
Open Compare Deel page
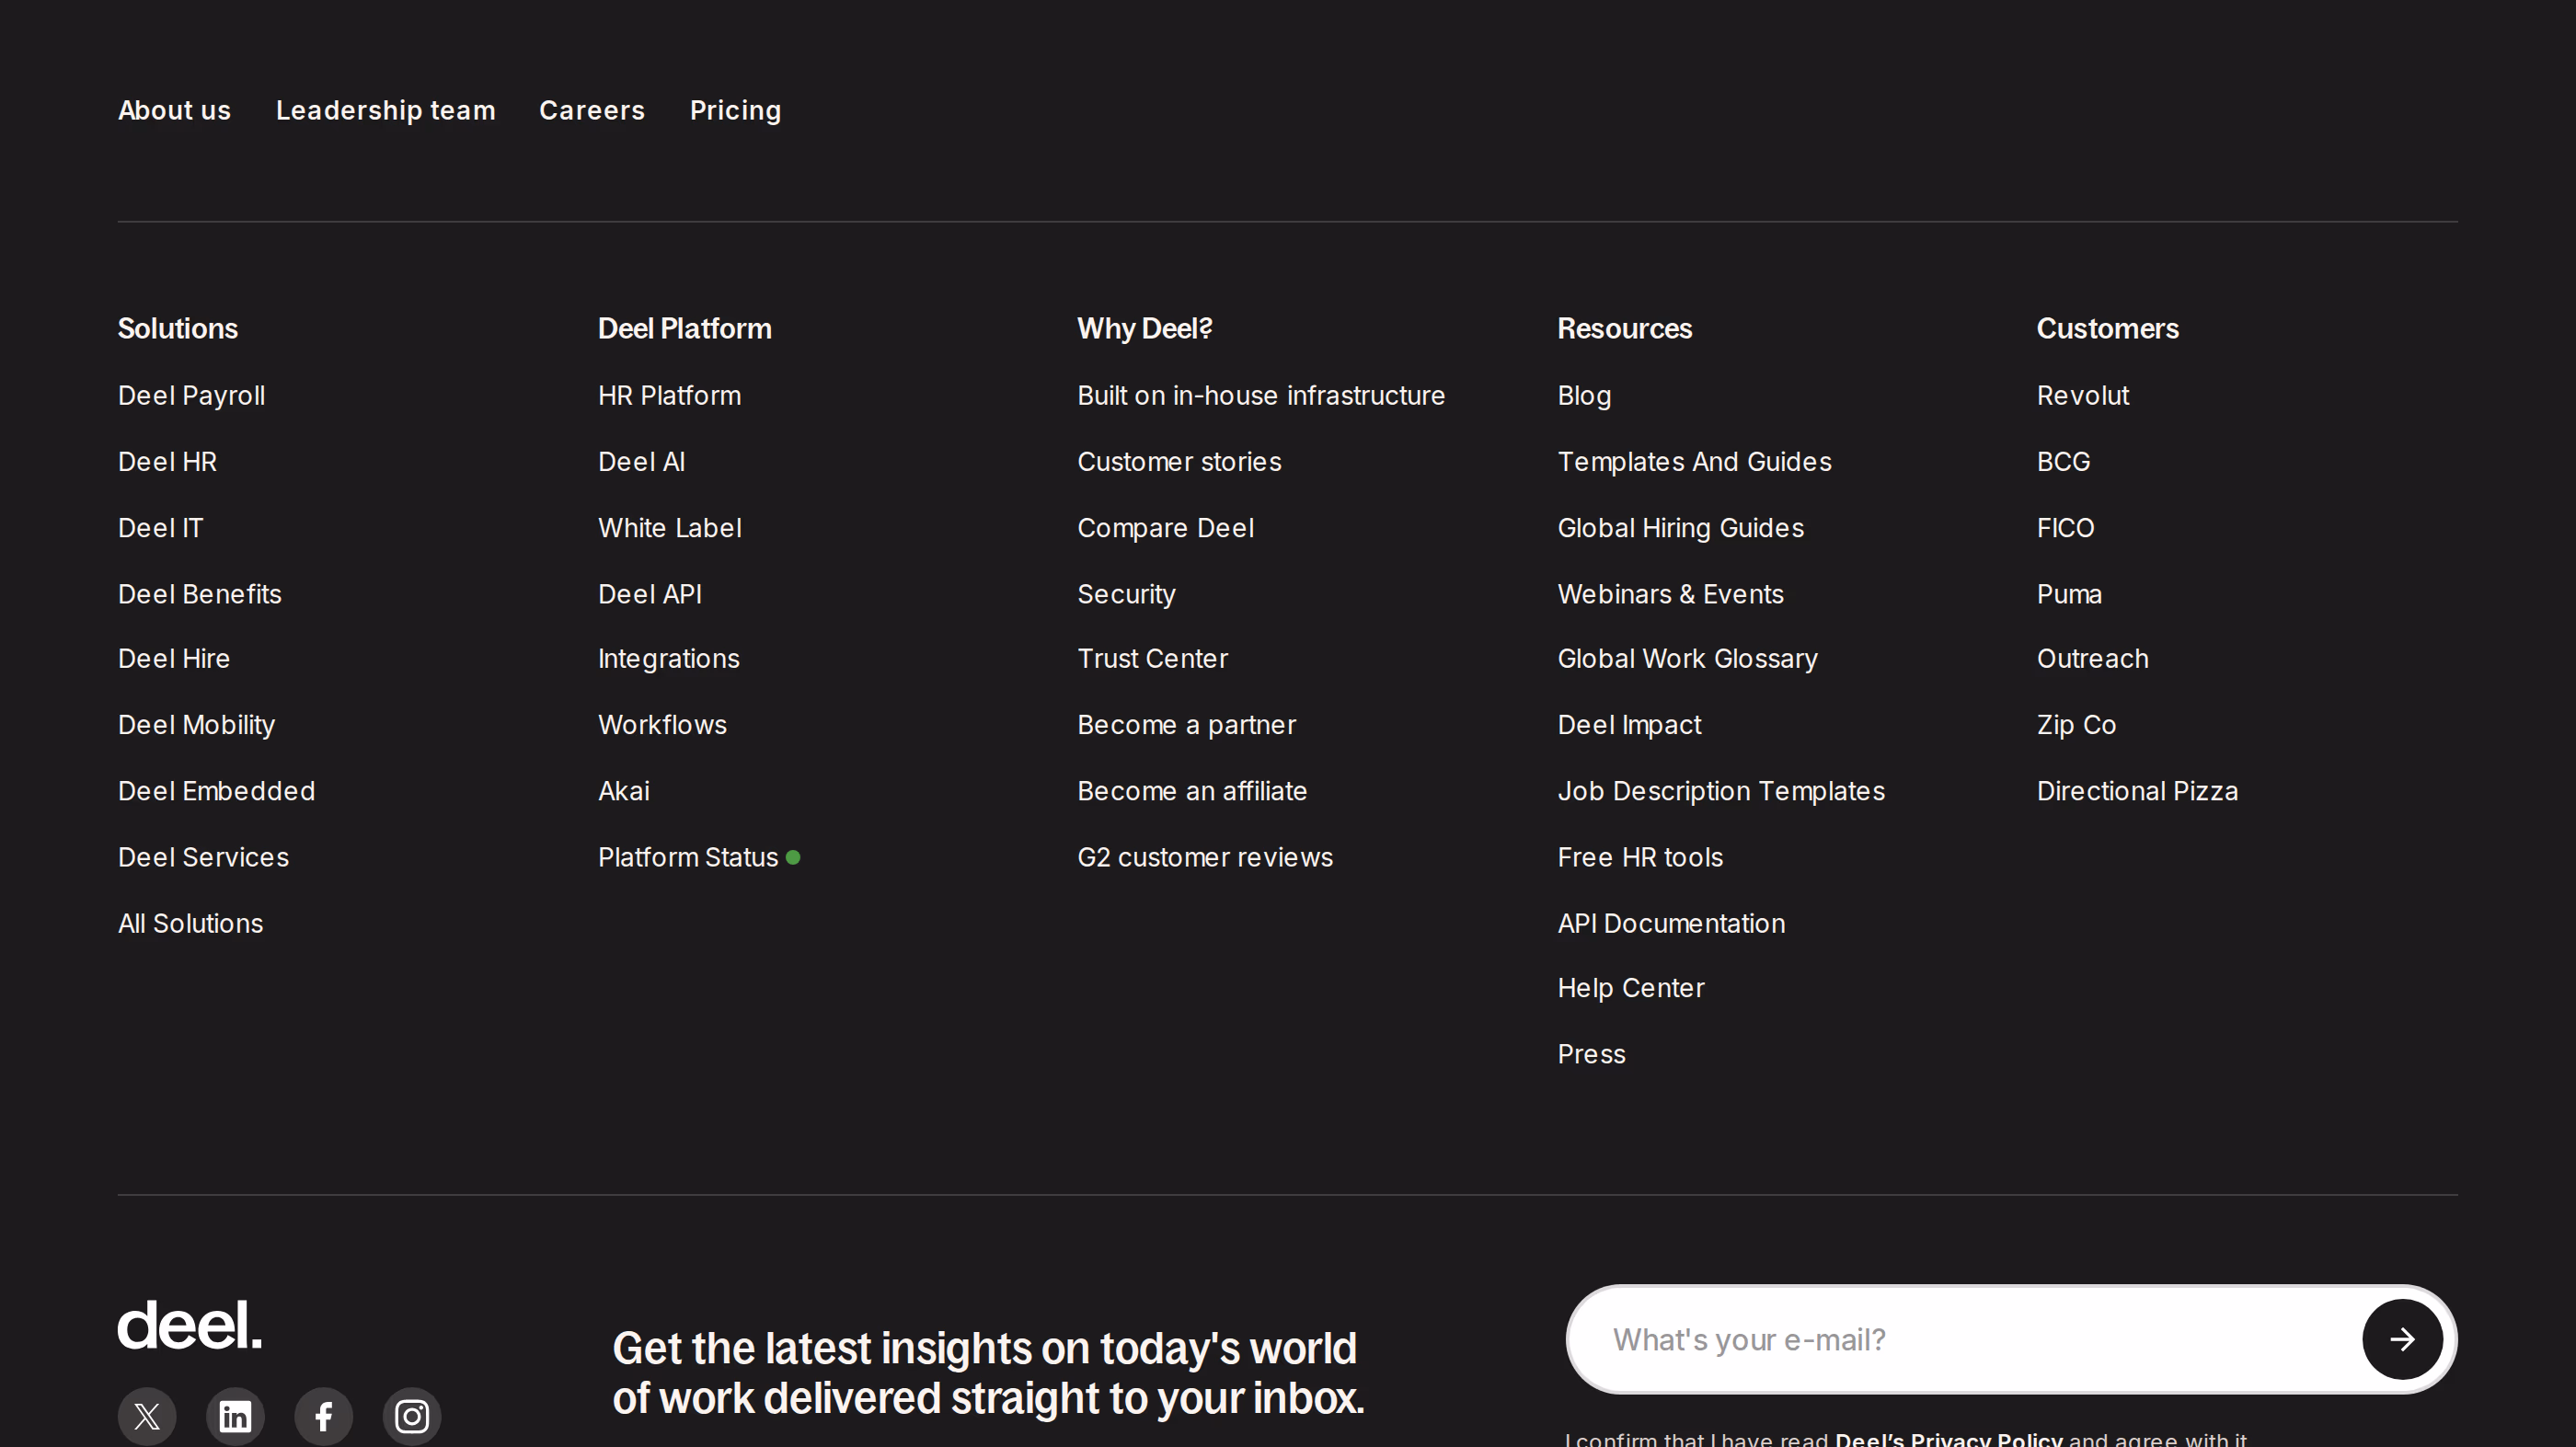tap(1165, 528)
